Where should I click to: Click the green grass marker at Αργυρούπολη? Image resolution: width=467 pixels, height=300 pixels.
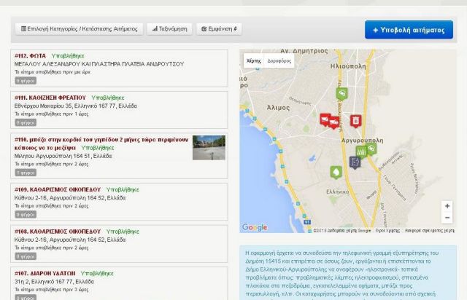(x=360, y=151)
